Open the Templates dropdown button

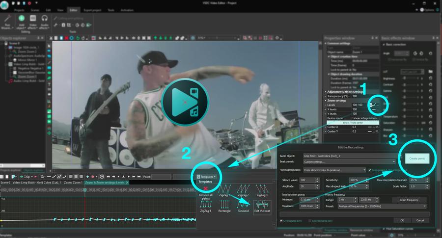[206, 177]
